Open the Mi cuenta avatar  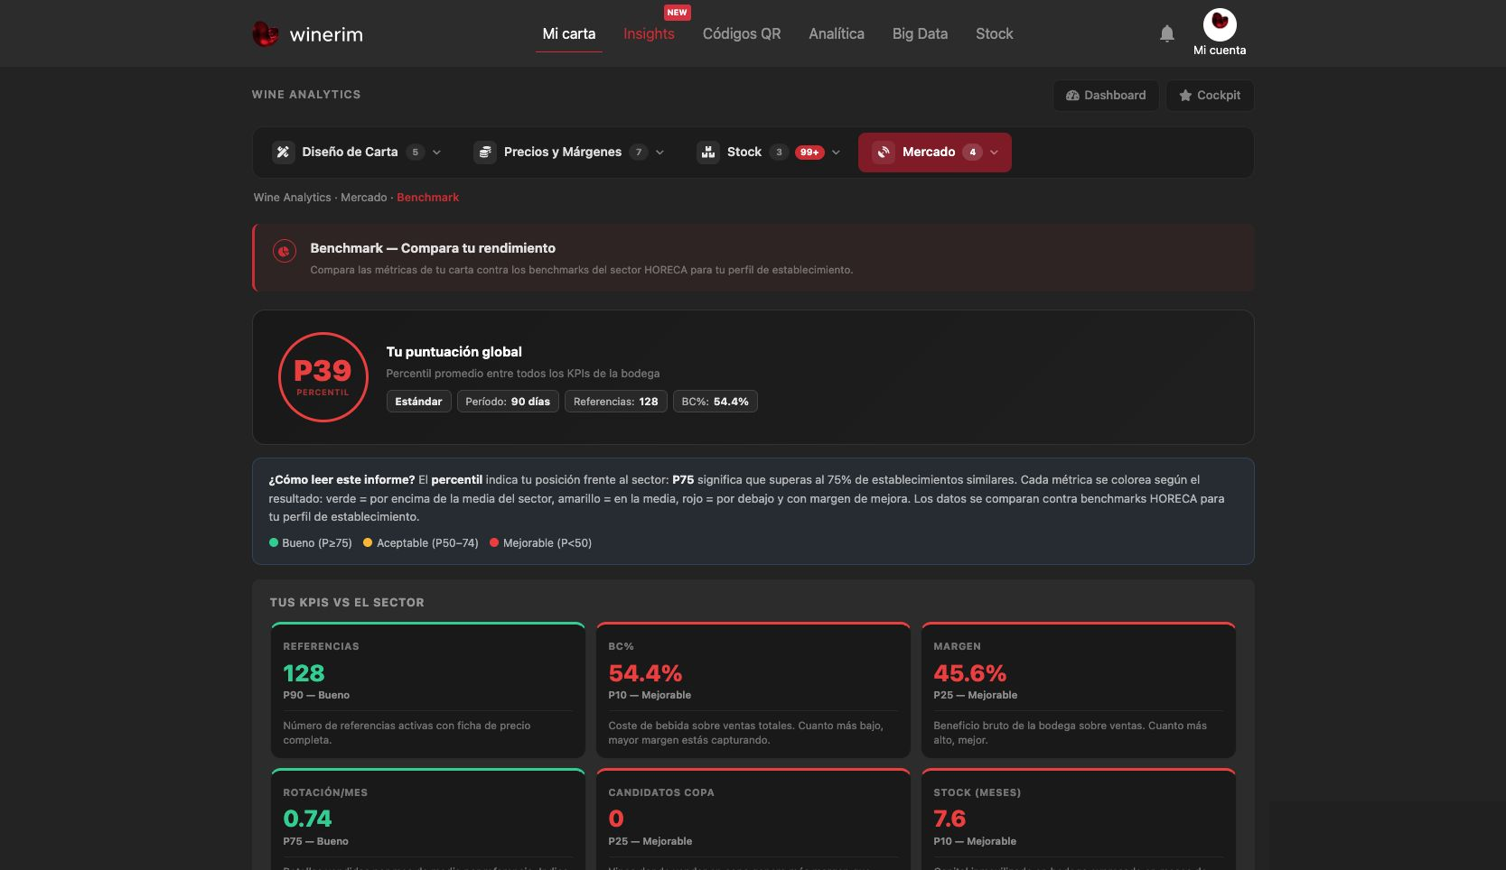1220,24
